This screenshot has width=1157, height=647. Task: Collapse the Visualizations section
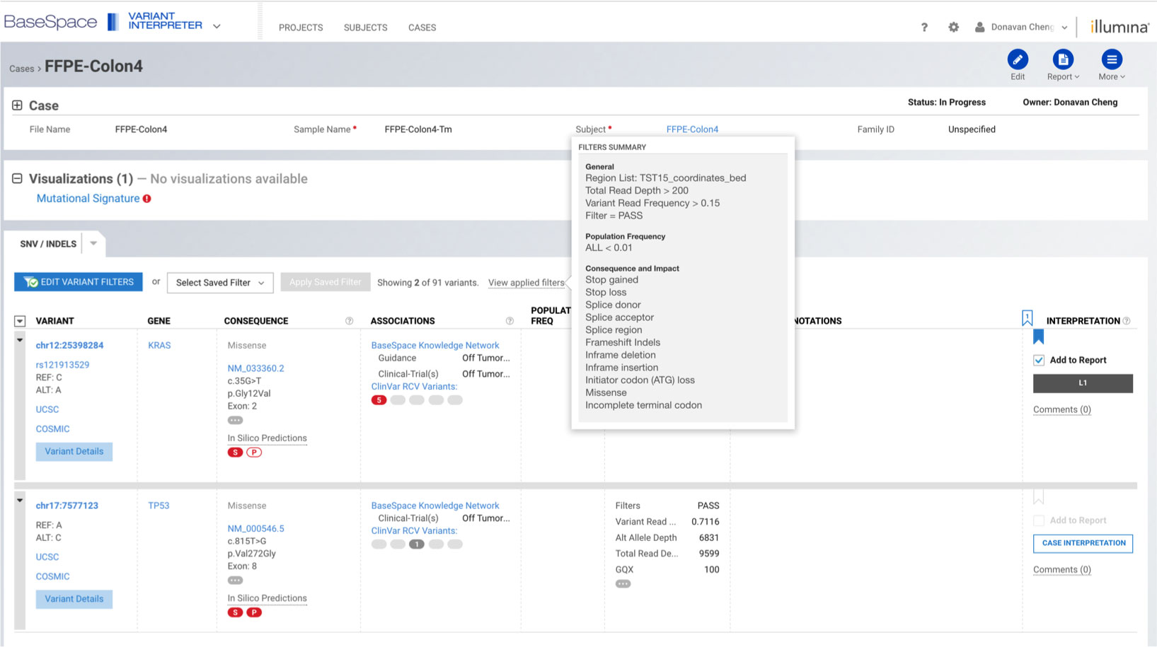tap(17, 179)
